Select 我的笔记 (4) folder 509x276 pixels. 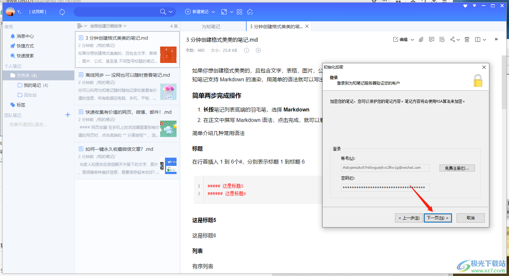(33, 85)
